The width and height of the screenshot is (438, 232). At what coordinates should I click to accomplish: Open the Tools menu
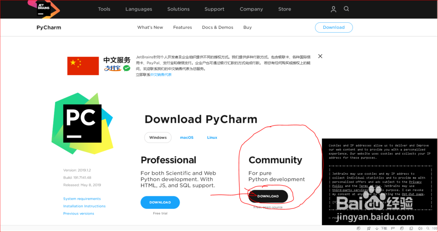pyautogui.click(x=104, y=9)
